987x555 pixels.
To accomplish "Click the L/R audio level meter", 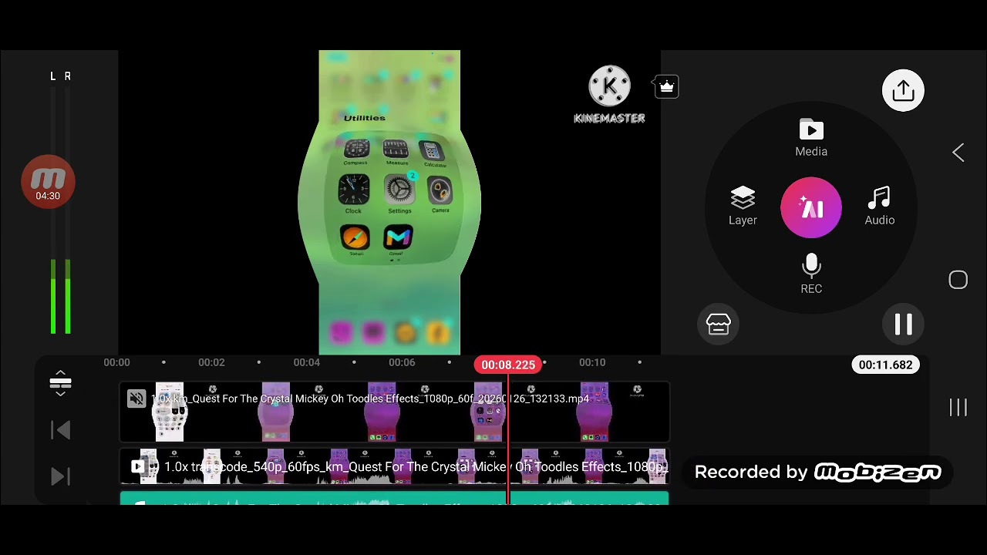I will pyautogui.click(x=60, y=204).
